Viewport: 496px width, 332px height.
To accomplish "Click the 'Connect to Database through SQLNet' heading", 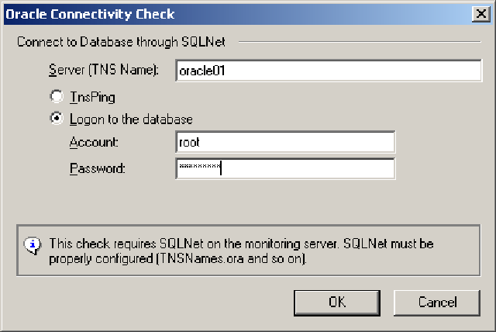I will click(121, 42).
